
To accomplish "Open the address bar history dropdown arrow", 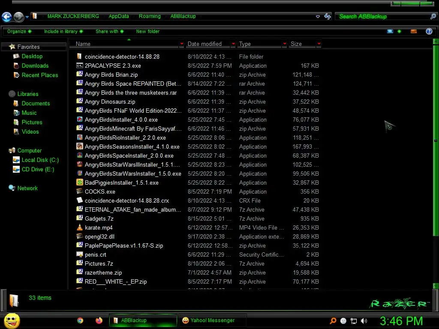I will (x=318, y=17).
